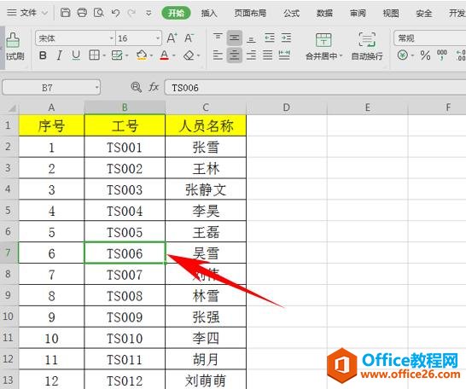Image resolution: width=466 pixels, height=389 pixels.
Task: Apply cell borders icon
Action: (94, 55)
